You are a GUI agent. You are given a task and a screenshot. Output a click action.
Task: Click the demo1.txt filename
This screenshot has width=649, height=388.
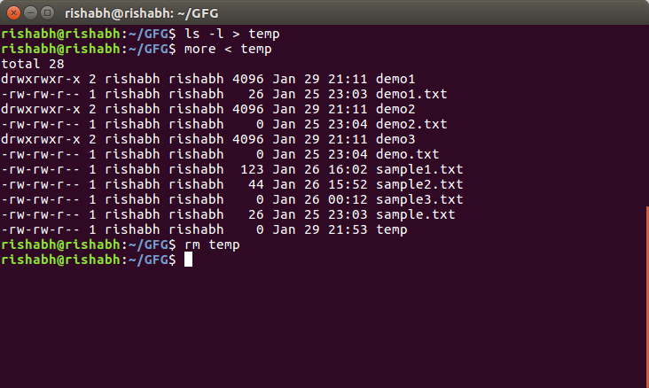(411, 94)
